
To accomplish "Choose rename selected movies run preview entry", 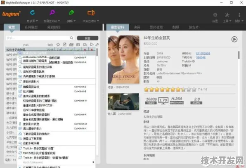I will tap(57, 119).
